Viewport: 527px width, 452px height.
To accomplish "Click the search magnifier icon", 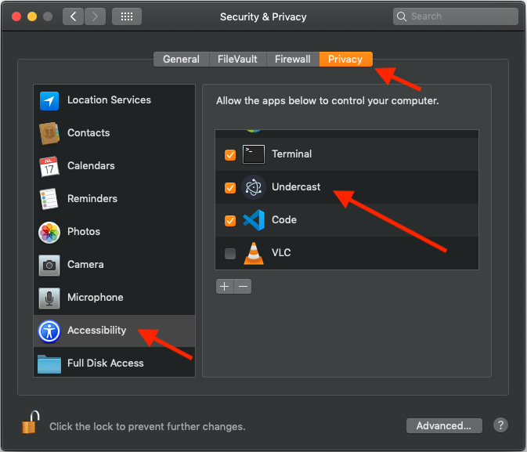I will click(x=401, y=16).
